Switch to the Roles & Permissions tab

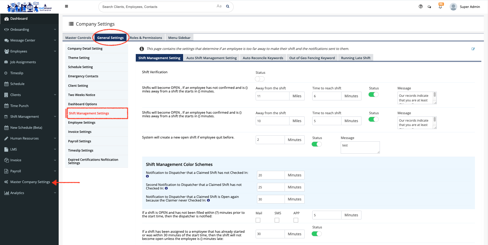tap(146, 38)
